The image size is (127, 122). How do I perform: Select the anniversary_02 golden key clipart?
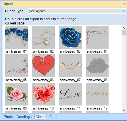click(x=43, y=37)
